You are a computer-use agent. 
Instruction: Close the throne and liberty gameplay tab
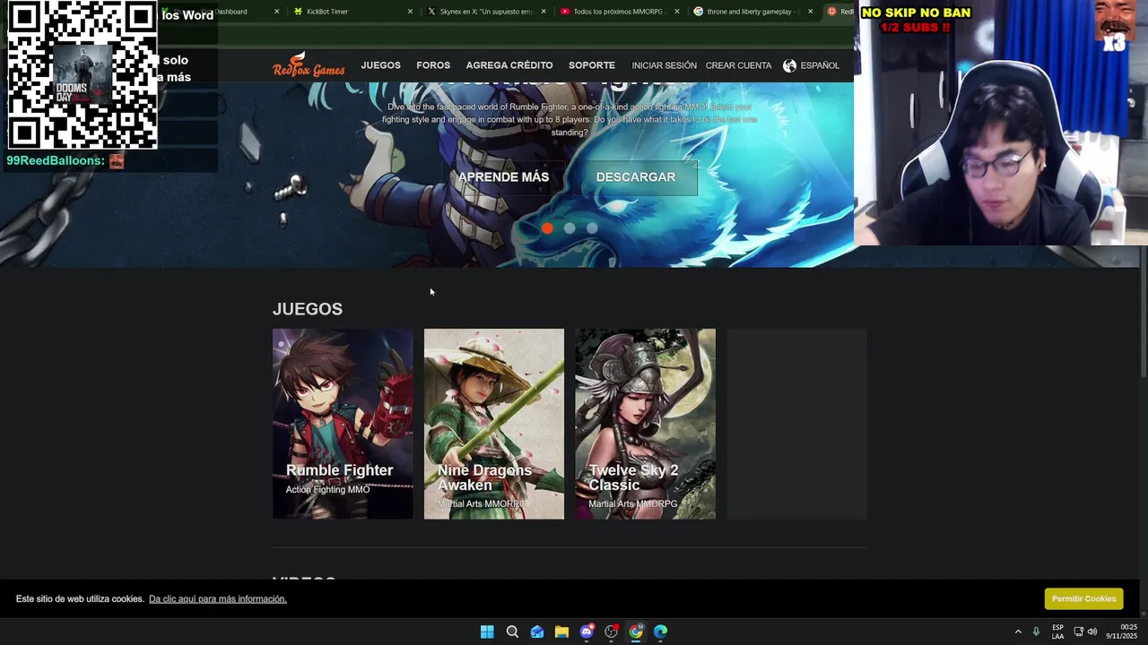[810, 12]
